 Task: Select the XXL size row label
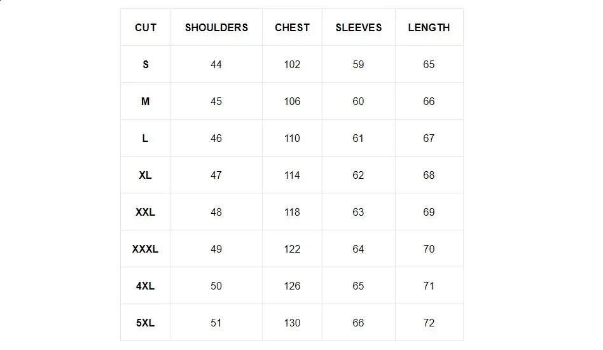146,212
